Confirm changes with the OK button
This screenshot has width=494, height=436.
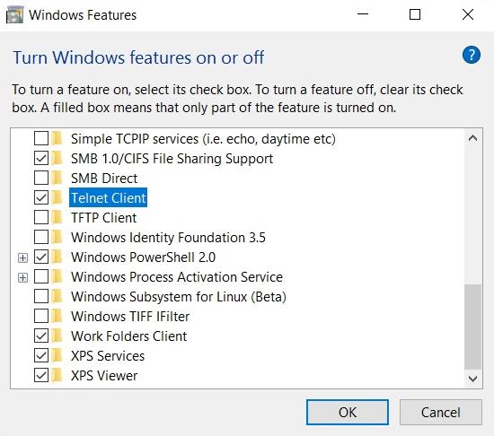[x=348, y=412]
